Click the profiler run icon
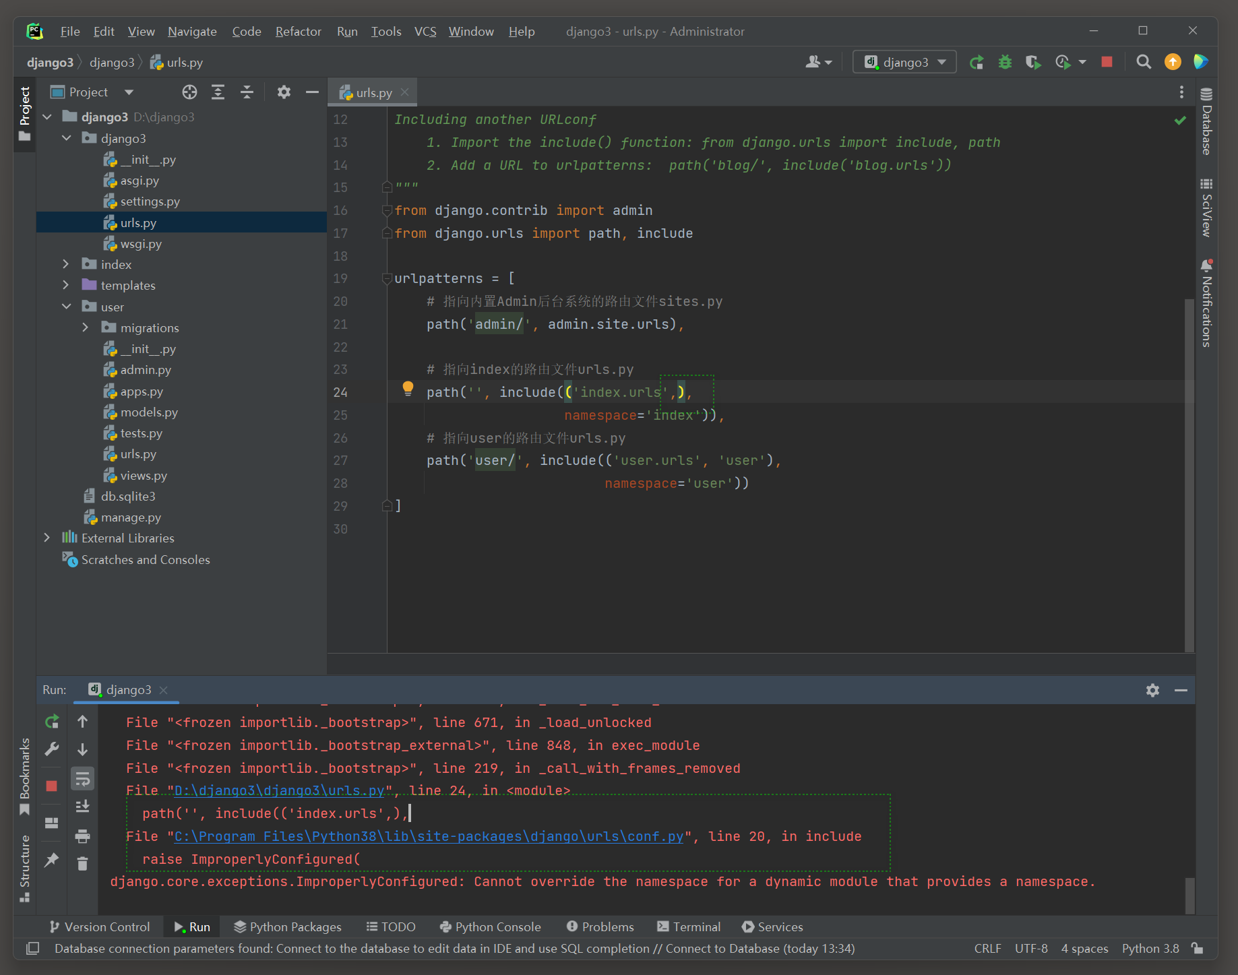The width and height of the screenshot is (1238, 975). (x=1063, y=63)
